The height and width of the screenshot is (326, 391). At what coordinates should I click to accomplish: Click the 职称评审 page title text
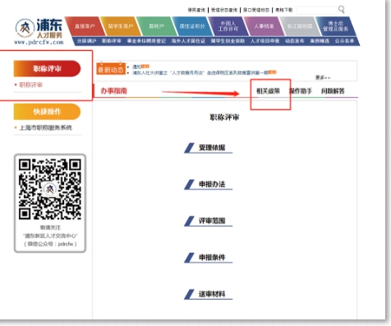pos(224,117)
